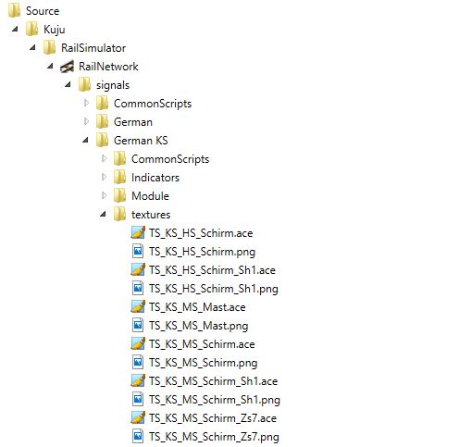Click the TS_KS_MS_Schirm_Sh1.png image icon
The image size is (459, 447).
[x=138, y=399]
